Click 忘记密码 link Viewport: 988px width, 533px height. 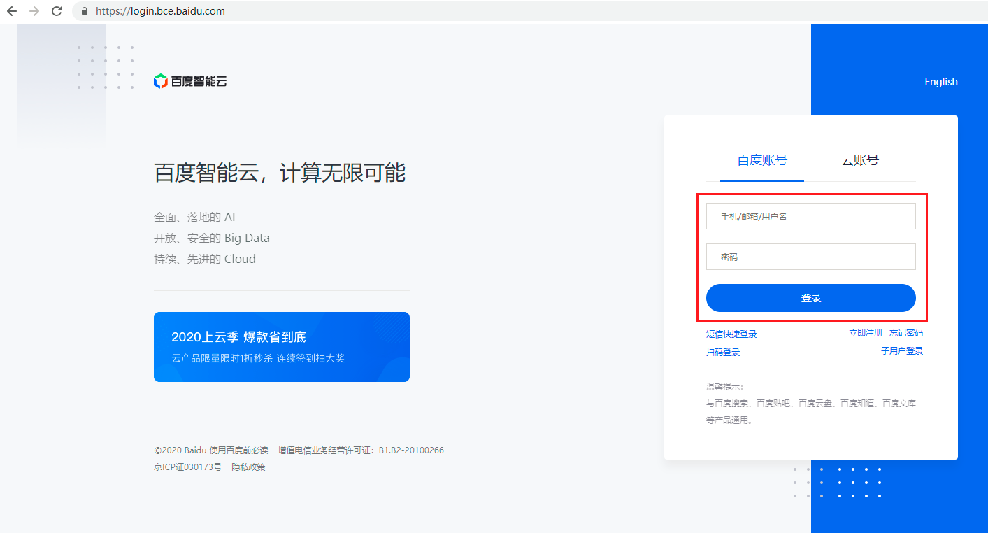(906, 333)
